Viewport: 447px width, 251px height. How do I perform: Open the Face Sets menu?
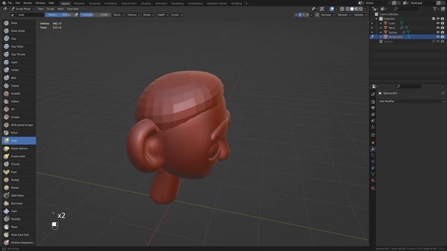tap(73, 9)
